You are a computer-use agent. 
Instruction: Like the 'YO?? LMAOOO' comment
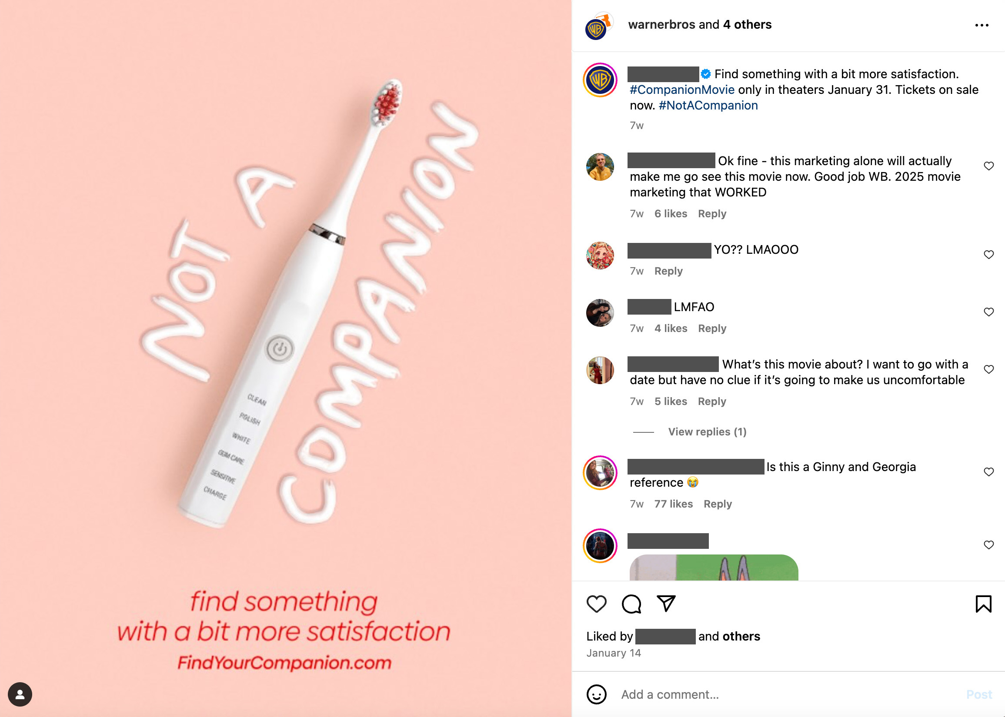pos(988,255)
